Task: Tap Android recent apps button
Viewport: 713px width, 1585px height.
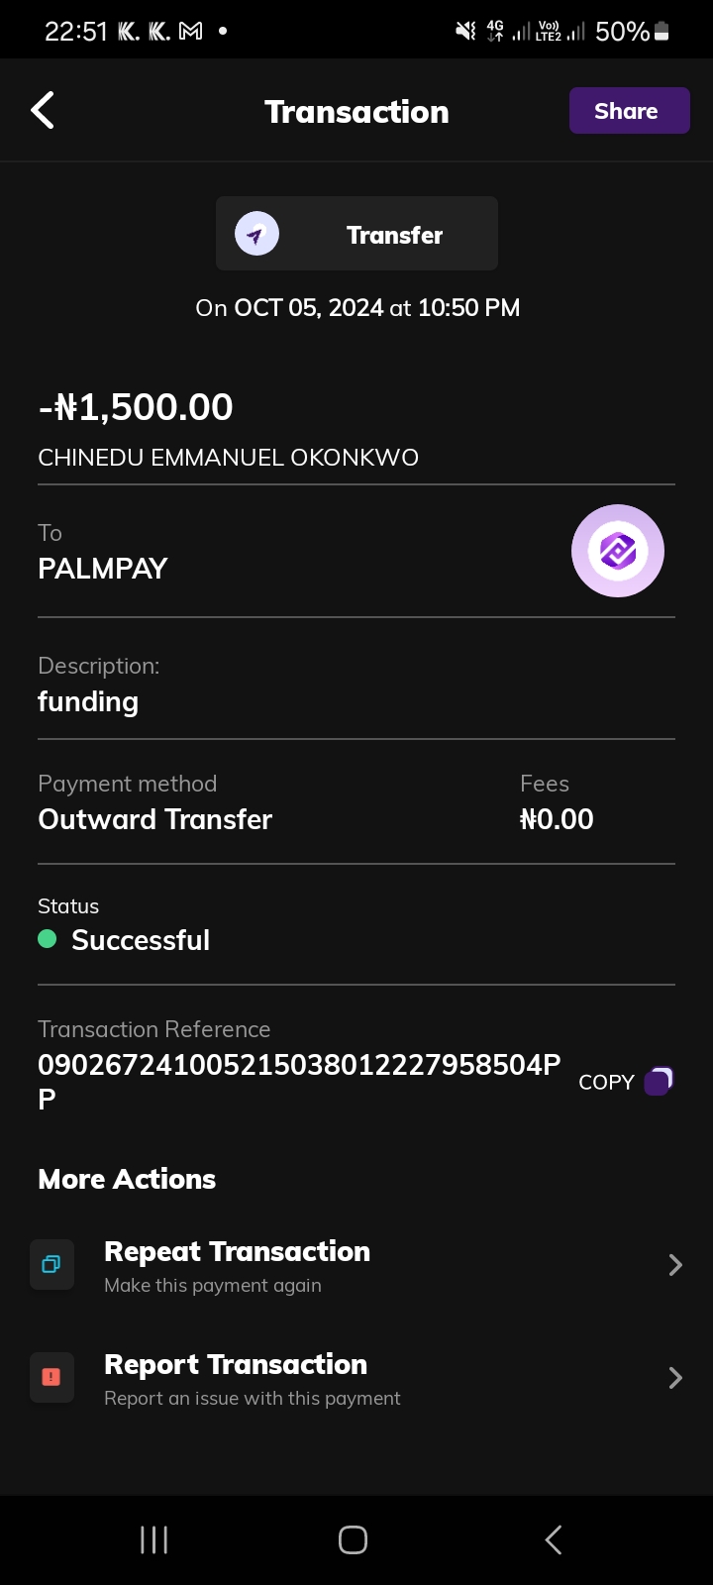Action: pos(154,1539)
